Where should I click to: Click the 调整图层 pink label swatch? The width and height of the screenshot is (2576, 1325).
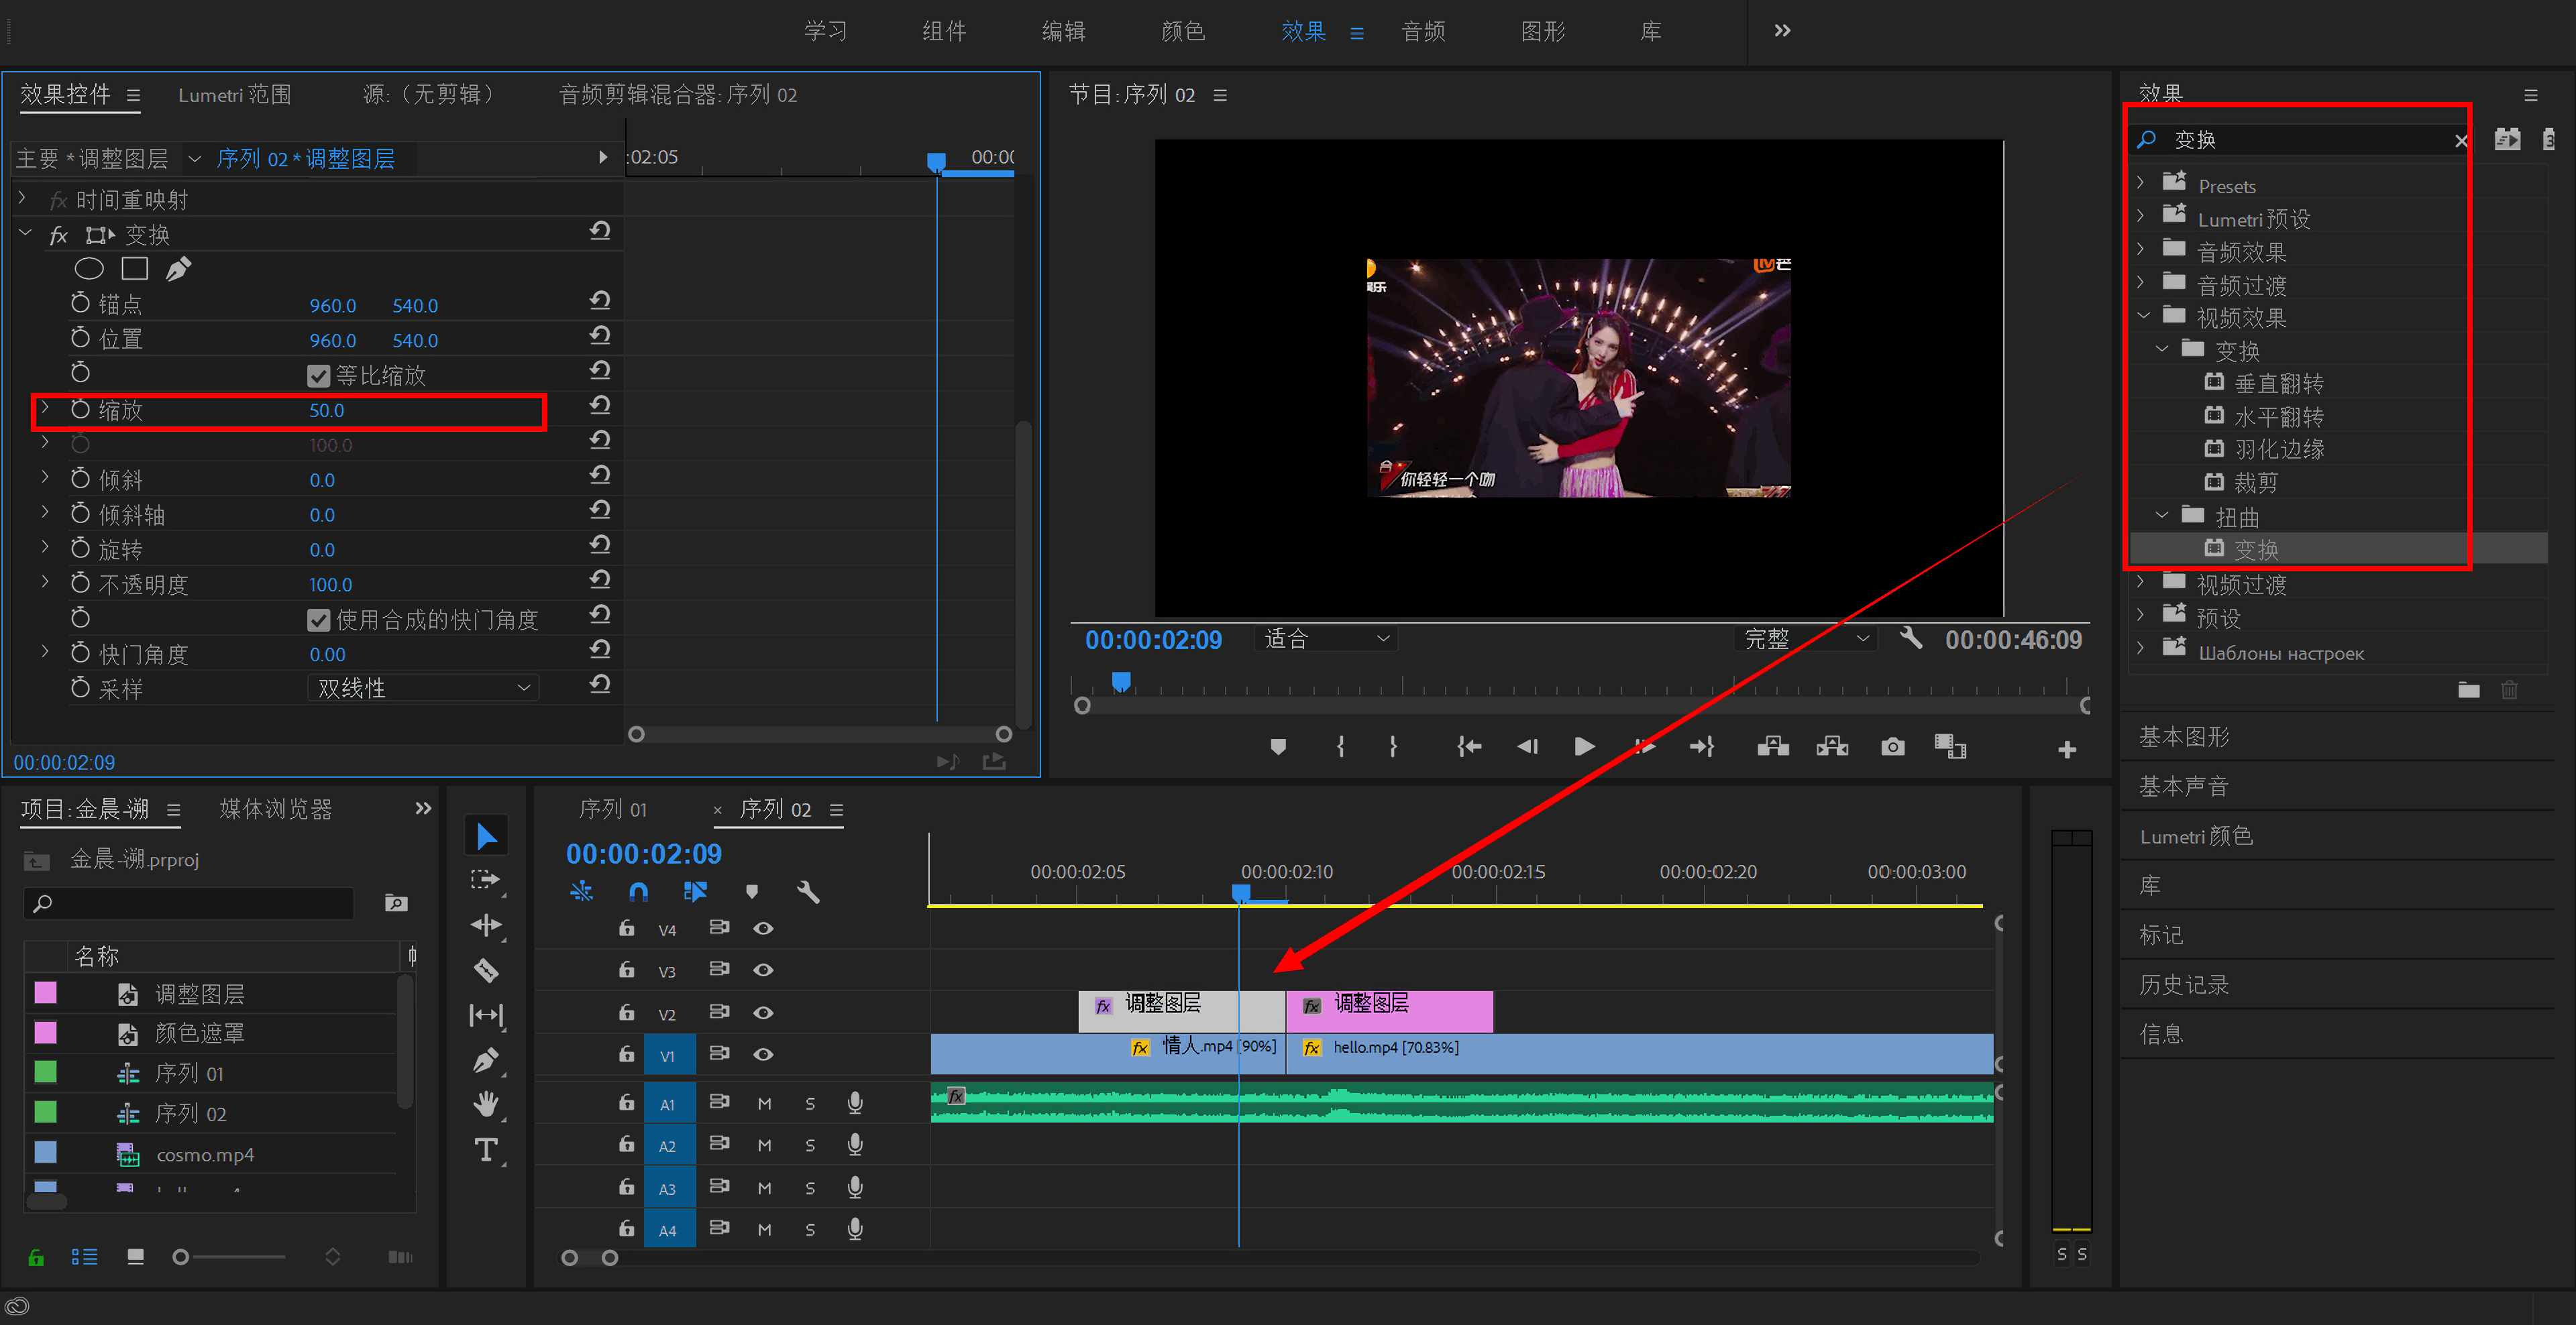[x=45, y=992]
